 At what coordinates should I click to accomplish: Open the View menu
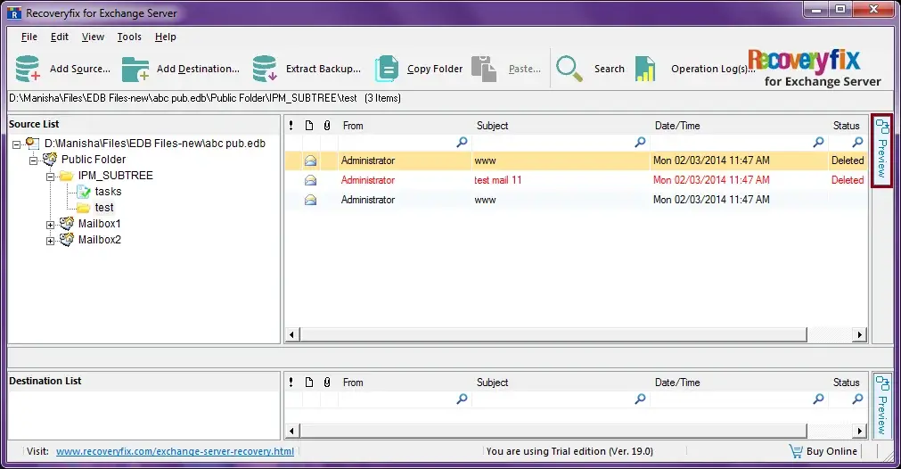click(93, 37)
